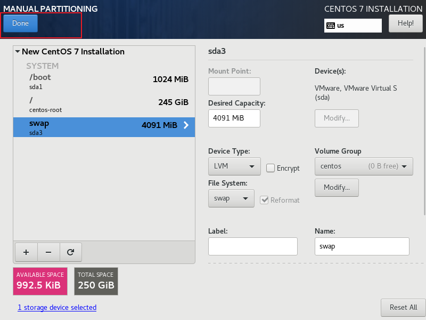Image resolution: width=426 pixels, height=320 pixels.
Task: Click the add mount point plus icon
Action: [26, 252]
